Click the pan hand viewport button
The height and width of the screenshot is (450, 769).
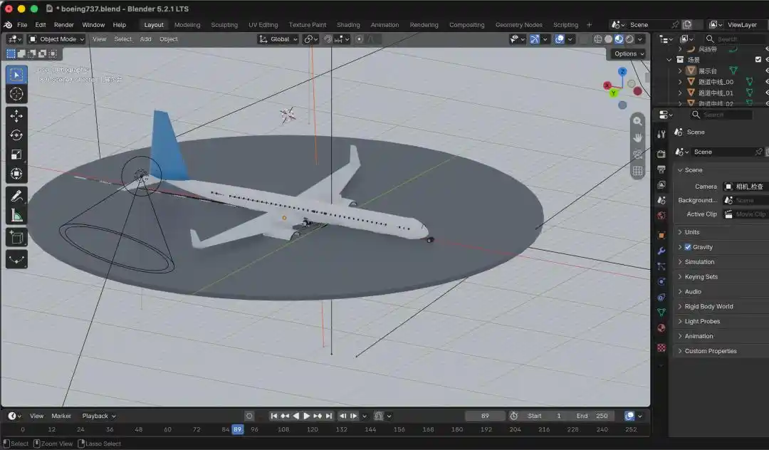[637, 137]
